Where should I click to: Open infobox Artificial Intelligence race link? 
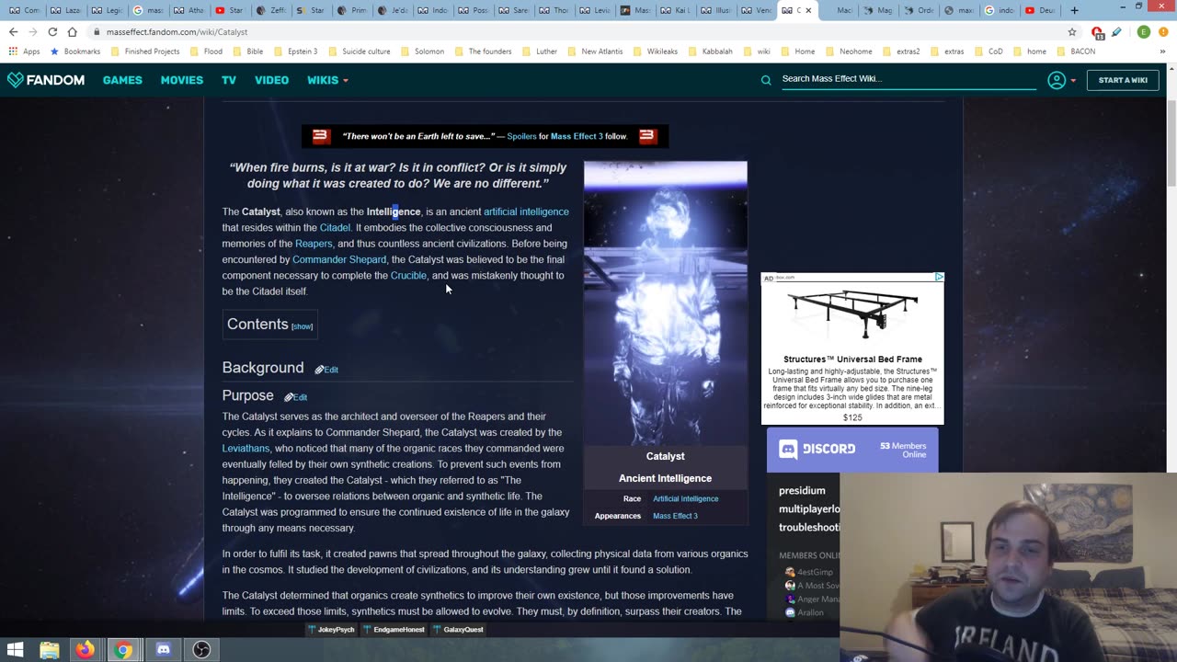pos(686,498)
